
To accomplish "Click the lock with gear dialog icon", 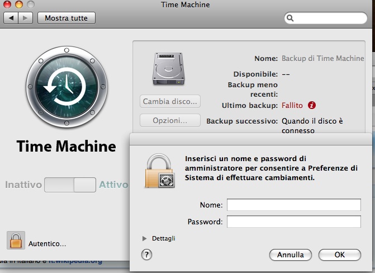I will (160, 171).
